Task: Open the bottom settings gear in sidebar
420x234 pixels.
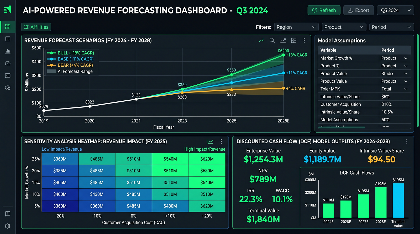Action: pyautogui.click(x=8, y=226)
